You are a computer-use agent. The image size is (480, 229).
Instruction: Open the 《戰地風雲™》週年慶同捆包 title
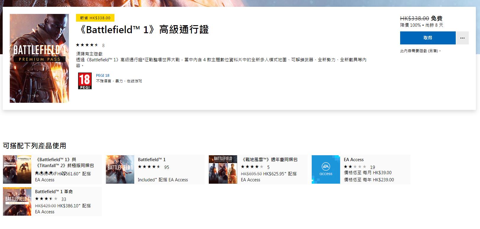click(269, 160)
